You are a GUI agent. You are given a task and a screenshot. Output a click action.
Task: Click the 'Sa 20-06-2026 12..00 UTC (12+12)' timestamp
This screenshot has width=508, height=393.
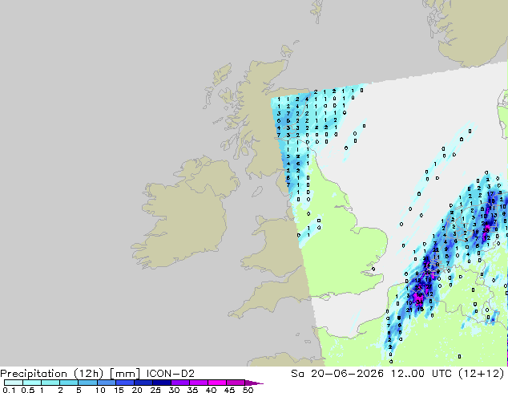point(397,374)
